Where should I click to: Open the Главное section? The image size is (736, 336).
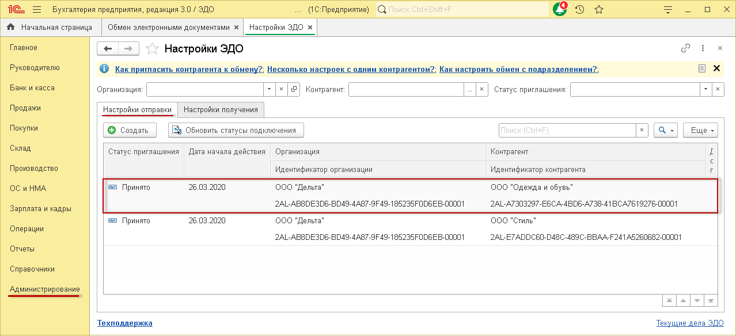(24, 48)
